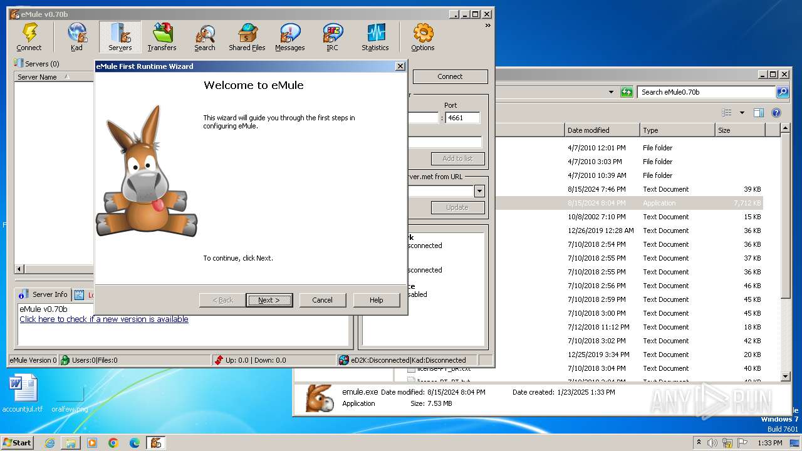Click the Search eMule0.70b input field
The image size is (802, 451).
(x=707, y=92)
